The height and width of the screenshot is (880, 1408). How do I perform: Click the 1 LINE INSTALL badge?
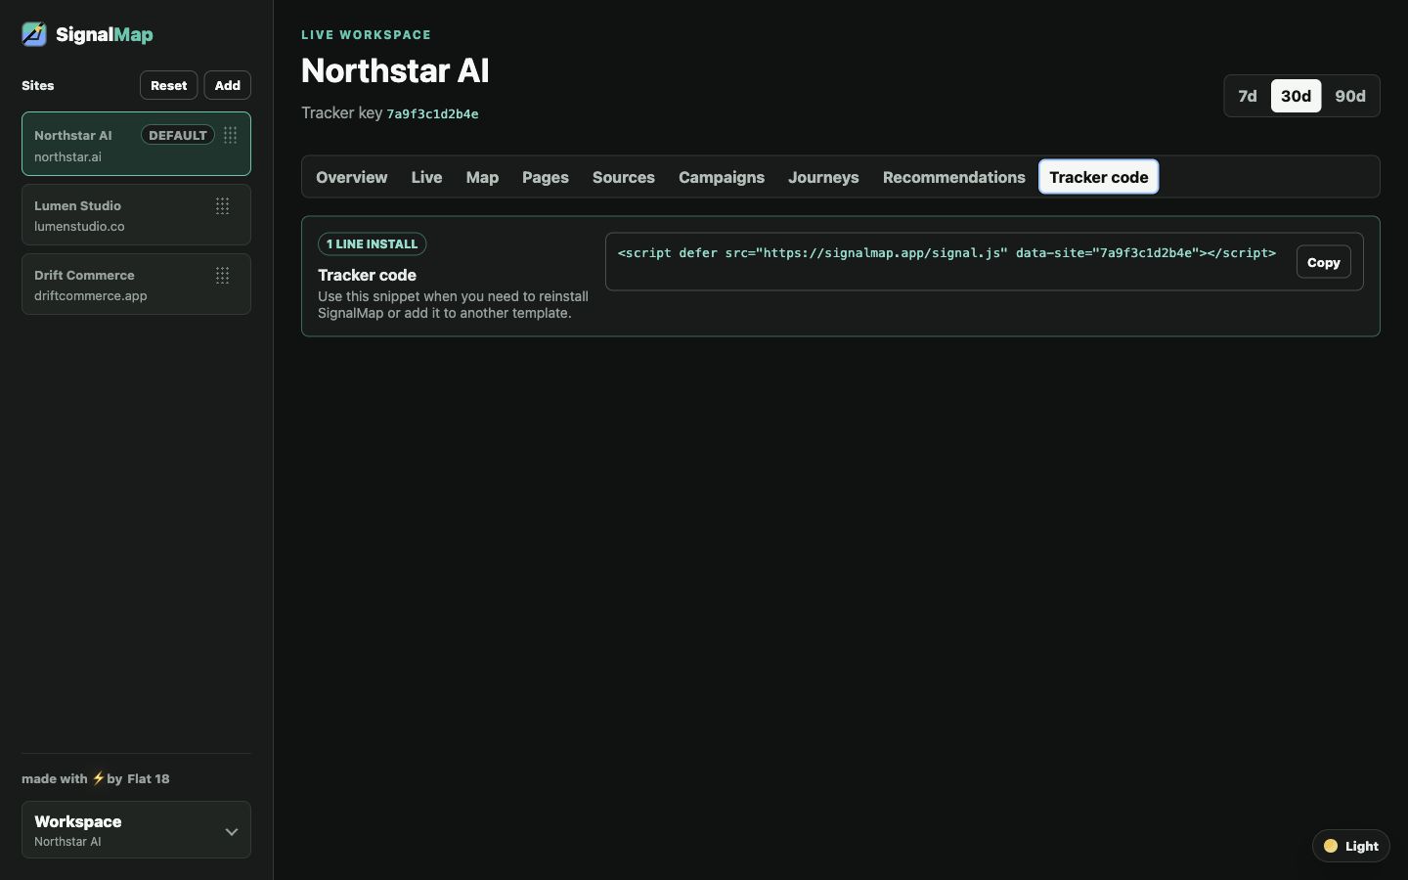372,243
